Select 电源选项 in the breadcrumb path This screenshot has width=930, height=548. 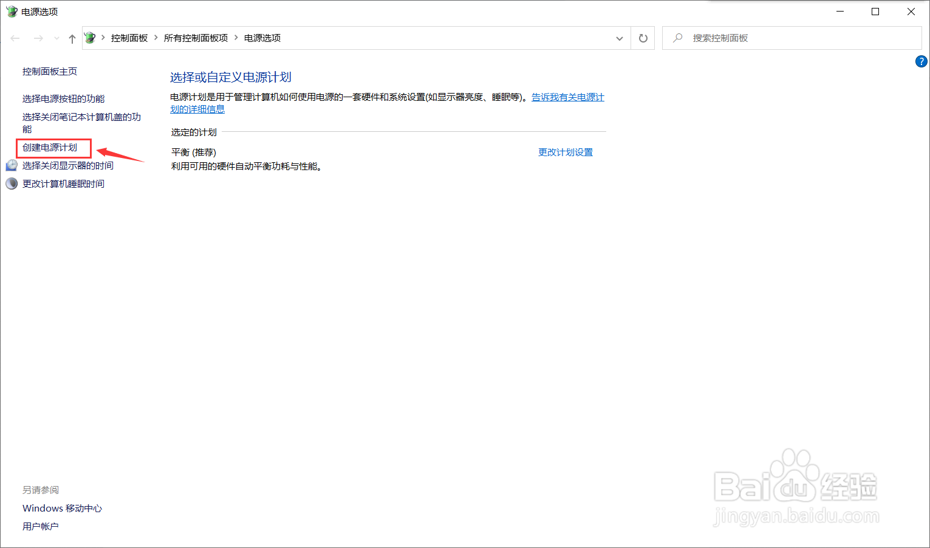pos(262,38)
